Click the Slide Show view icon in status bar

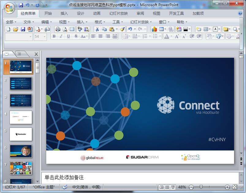[x=173, y=187]
